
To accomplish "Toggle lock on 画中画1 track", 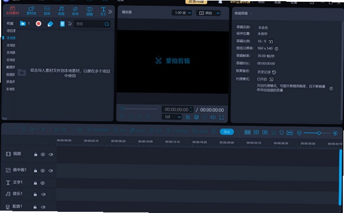I will [x=35, y=170].
